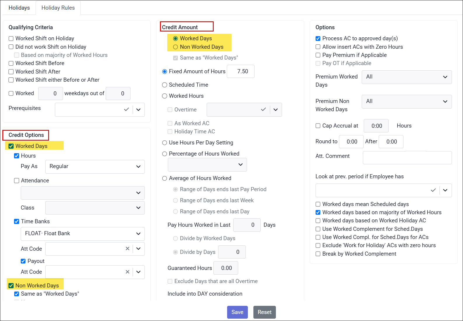Check the Worked Shift Before option

pyautogui.click(x=11, y=63)
